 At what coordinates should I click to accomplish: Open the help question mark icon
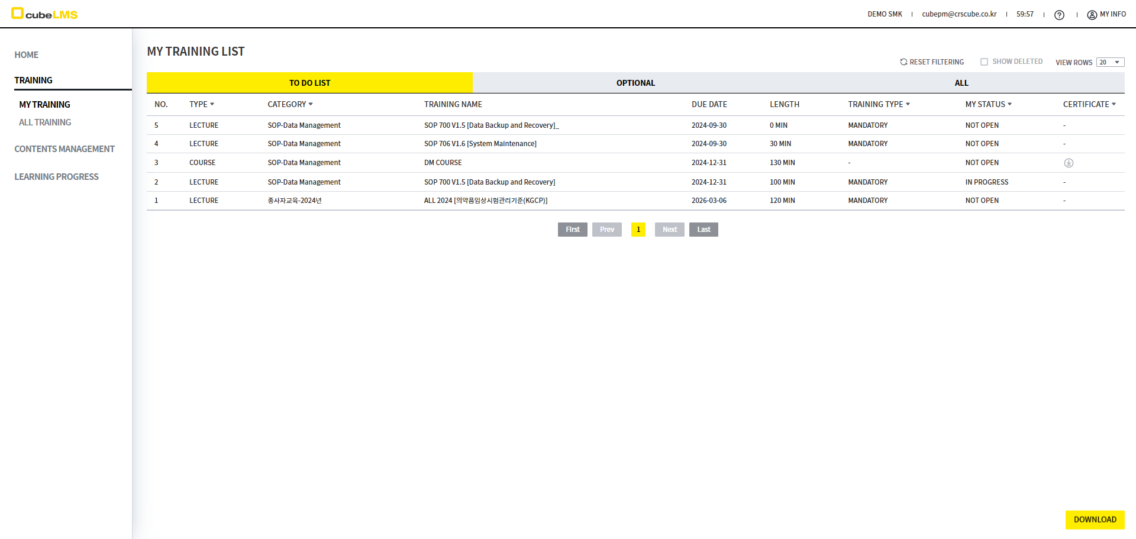click(1059, 15)
